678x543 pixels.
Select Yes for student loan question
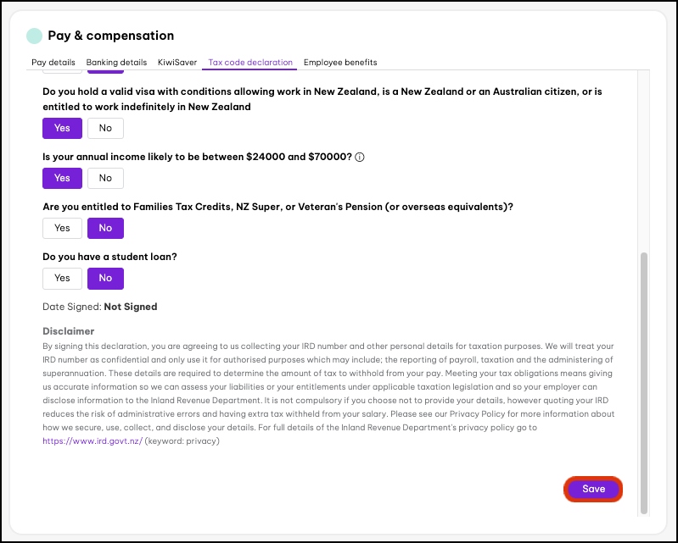point(62,278)
